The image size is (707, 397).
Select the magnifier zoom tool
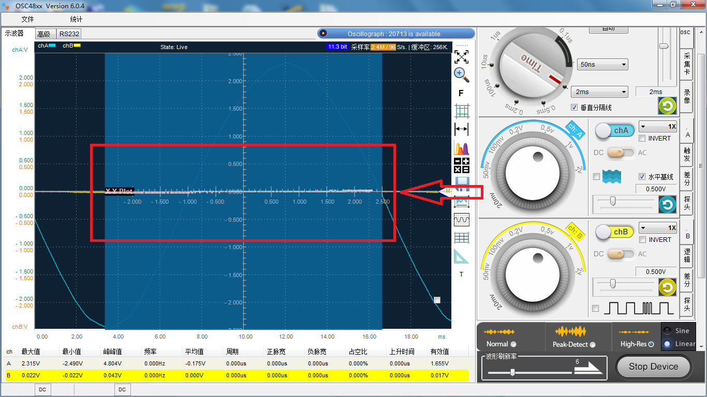click(461, 75)
